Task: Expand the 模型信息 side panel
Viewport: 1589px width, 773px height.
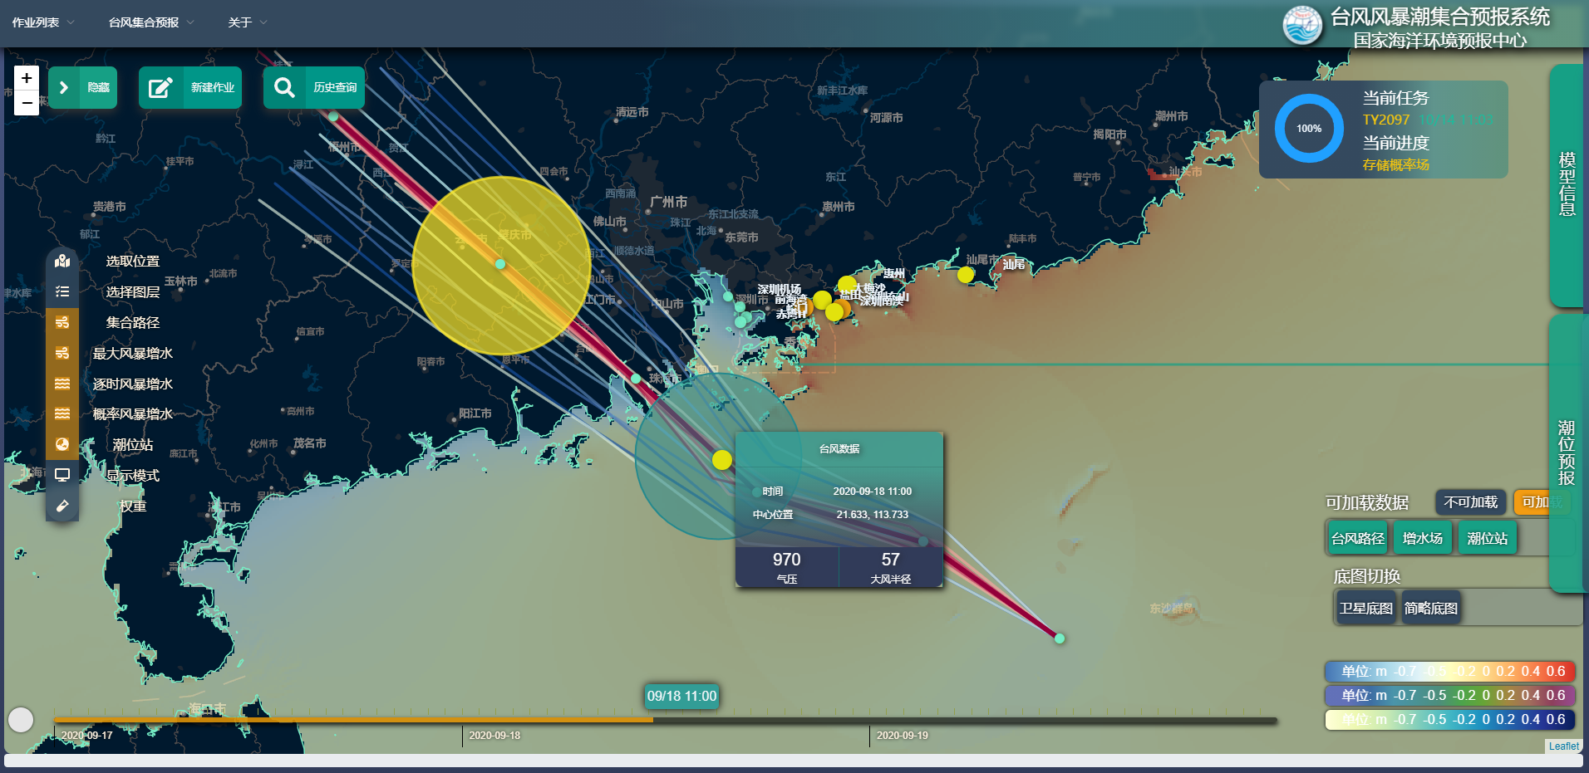Action: point(1567,184)
